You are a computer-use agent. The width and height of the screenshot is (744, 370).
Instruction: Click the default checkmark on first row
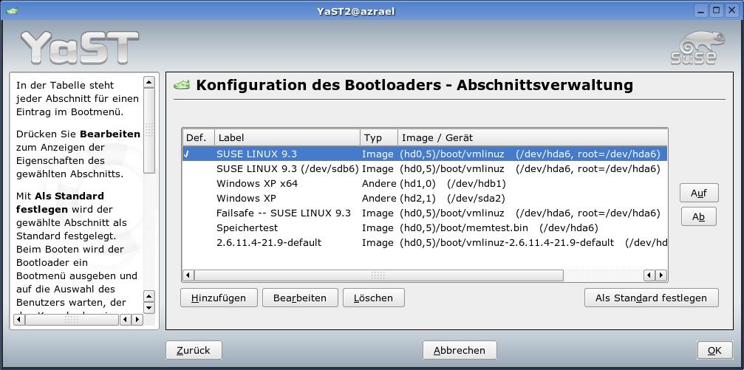coord(186,154)
